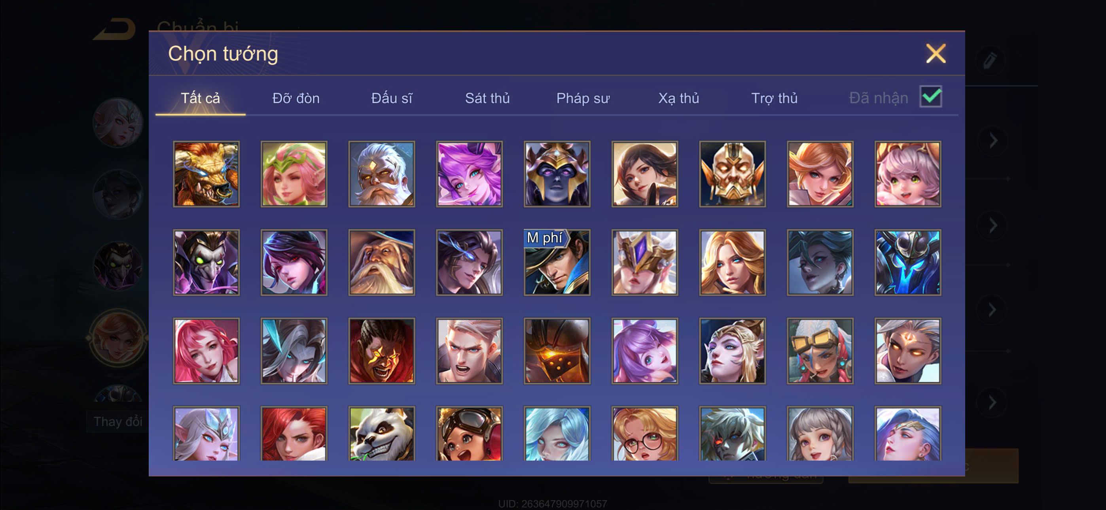Viewport: 1106px width, 510px height.
Task: Filter heroes by 'Xạ thủ' tab
Action: 678,98
